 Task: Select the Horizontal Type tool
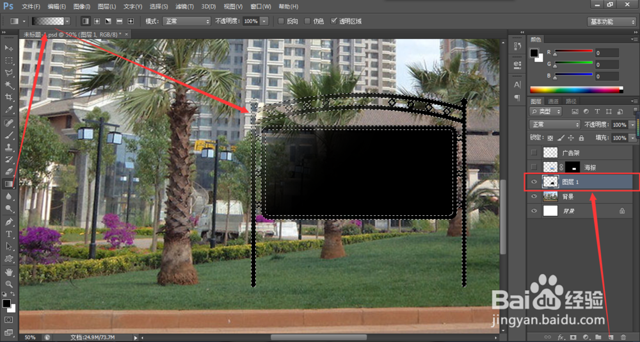point(8,234)
